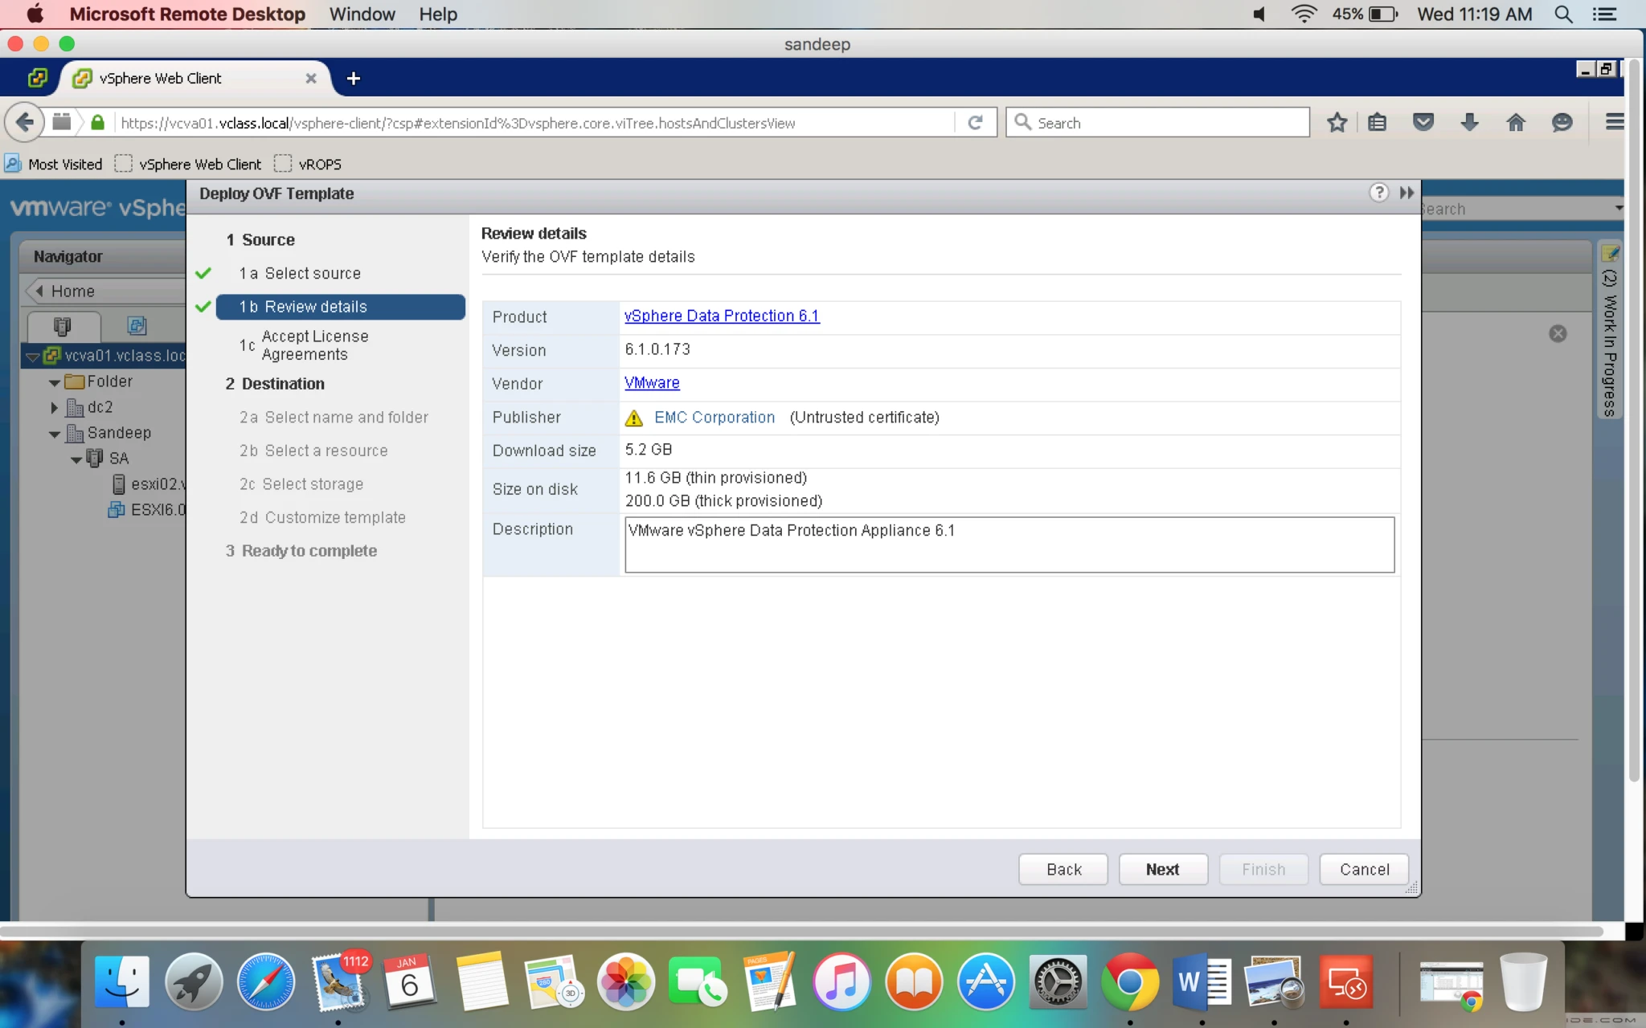The image size is (1646, 1028).
Task: Click Home back arrow in Navigator
Action: point(39,291)
